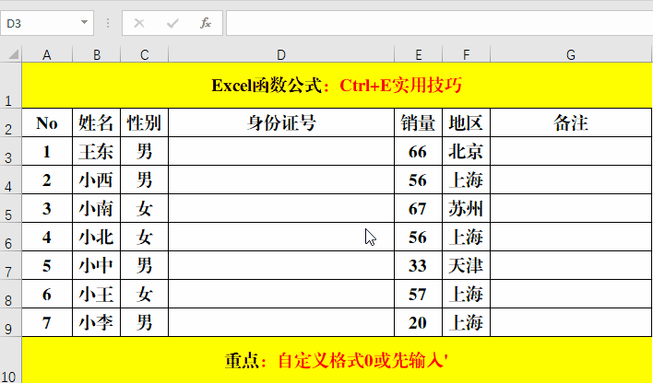Open the Insert Function fx dialog

[206, 23]
